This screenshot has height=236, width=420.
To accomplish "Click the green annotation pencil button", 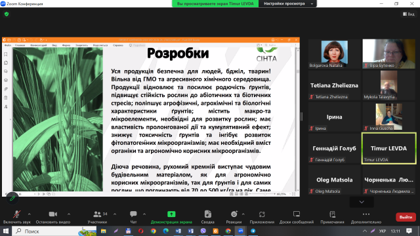I will (12, 198).
